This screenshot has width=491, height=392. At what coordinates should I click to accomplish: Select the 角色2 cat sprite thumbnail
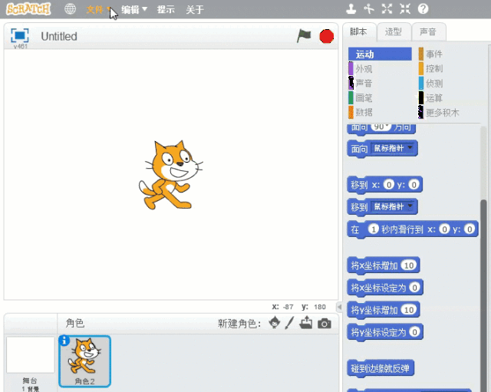[x=85, y=361]
